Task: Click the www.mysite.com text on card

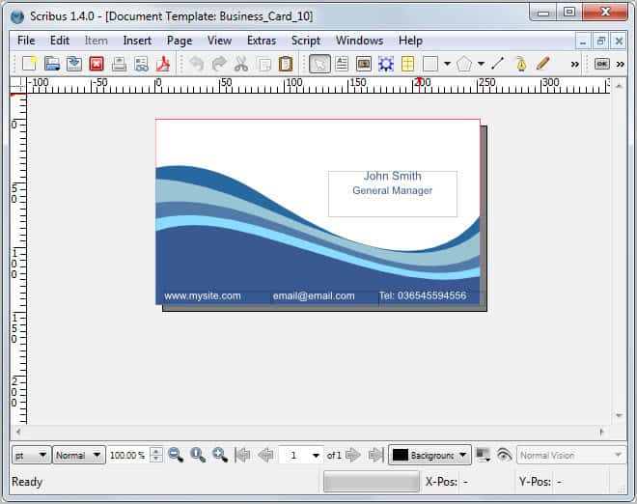Action: (203, 295)
